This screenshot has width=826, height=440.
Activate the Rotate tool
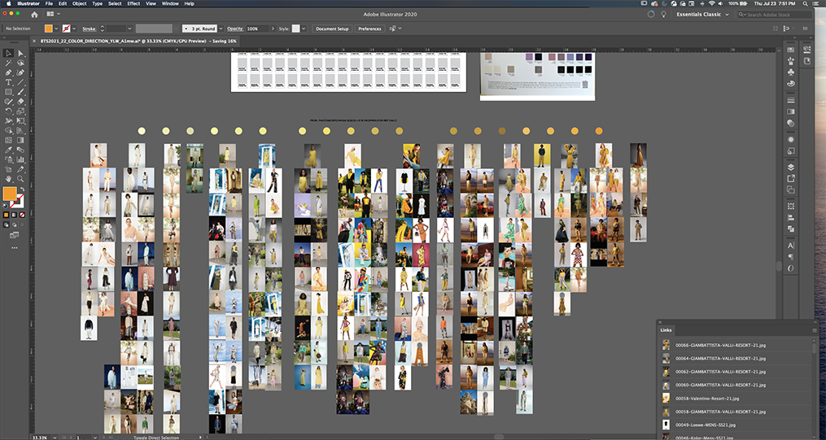tap(8, 111)
